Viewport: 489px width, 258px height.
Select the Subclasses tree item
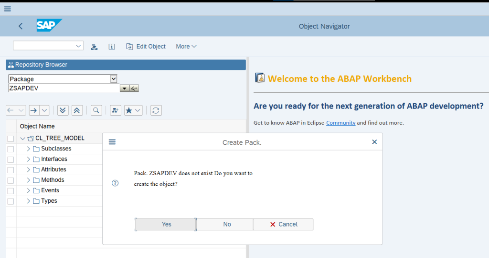point(56,149)
